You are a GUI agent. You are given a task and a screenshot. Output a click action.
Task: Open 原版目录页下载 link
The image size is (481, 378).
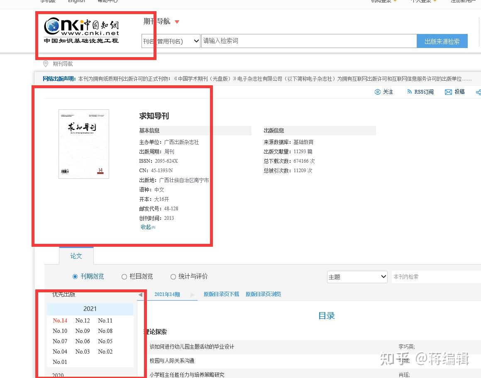221,294
